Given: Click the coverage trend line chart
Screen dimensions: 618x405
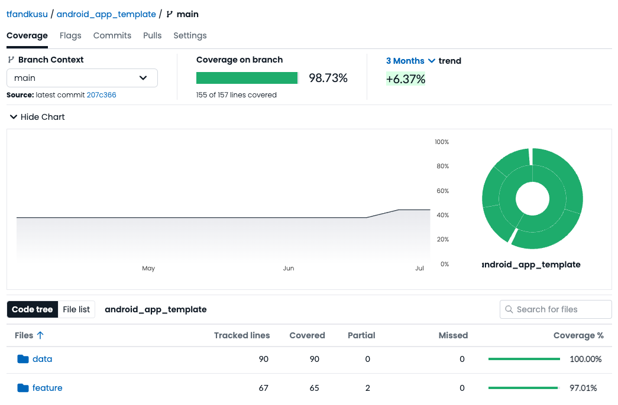Looking at the screenshot, I should 224,236.
